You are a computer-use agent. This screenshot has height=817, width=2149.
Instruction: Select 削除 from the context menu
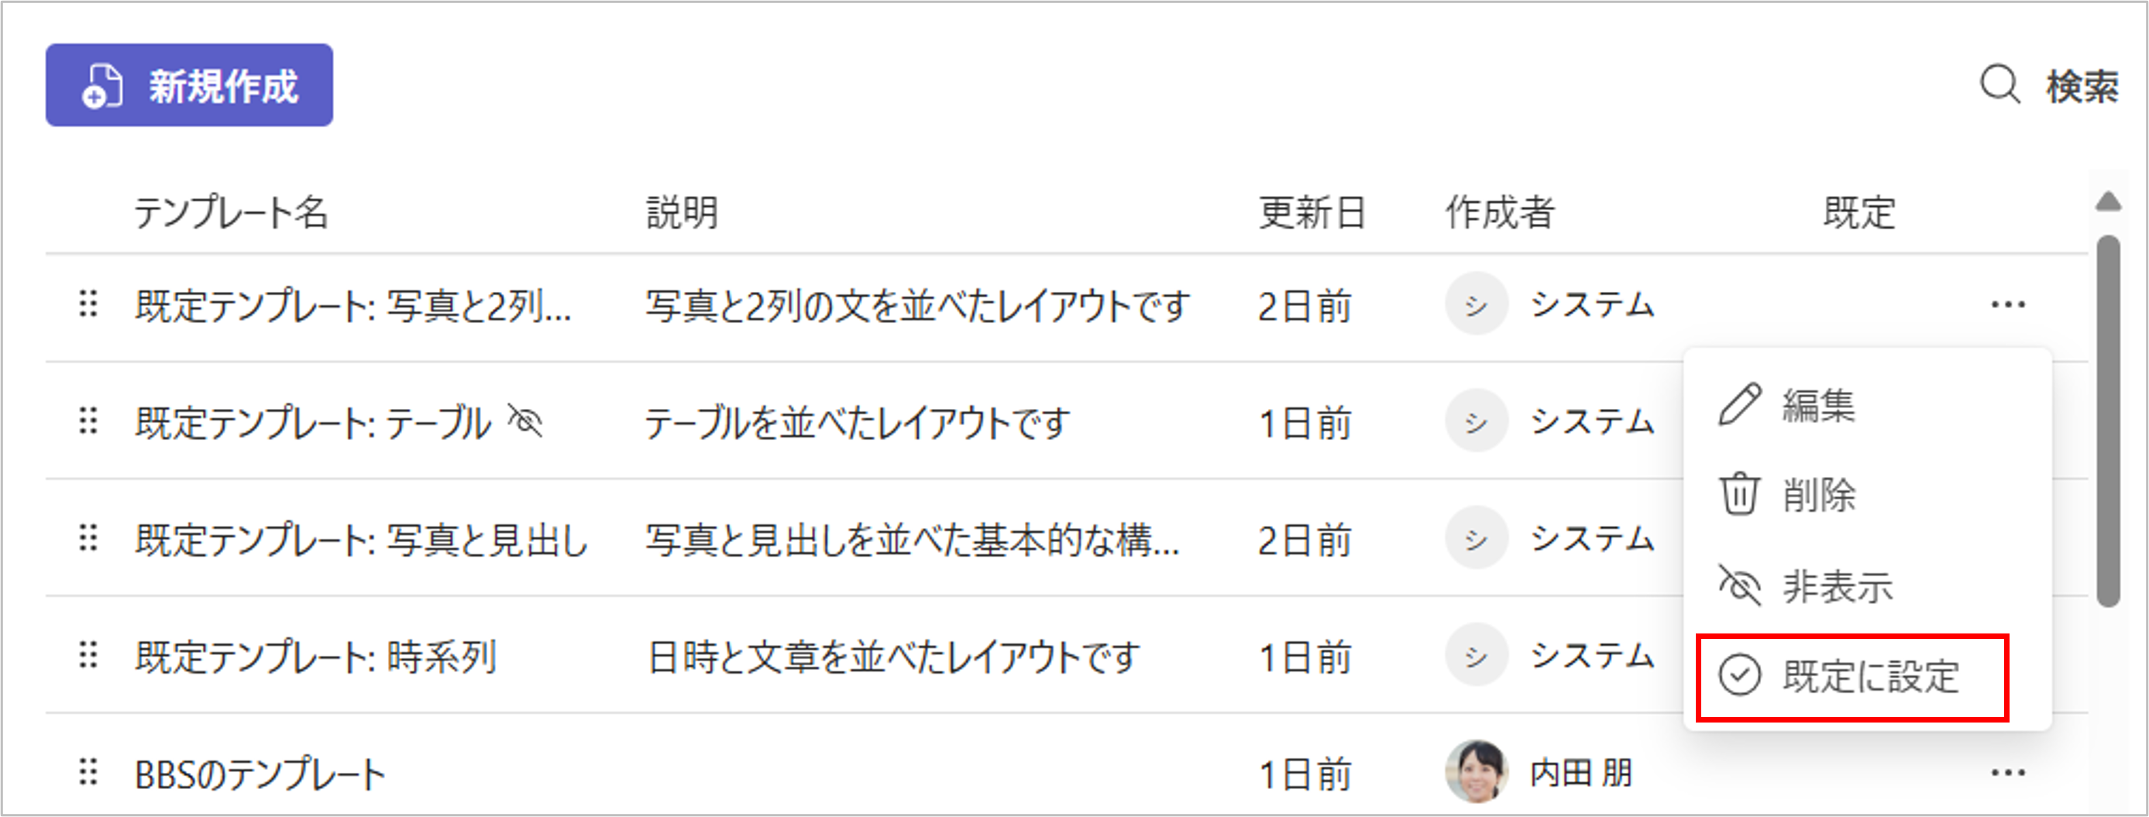[x=1819, y=495]
